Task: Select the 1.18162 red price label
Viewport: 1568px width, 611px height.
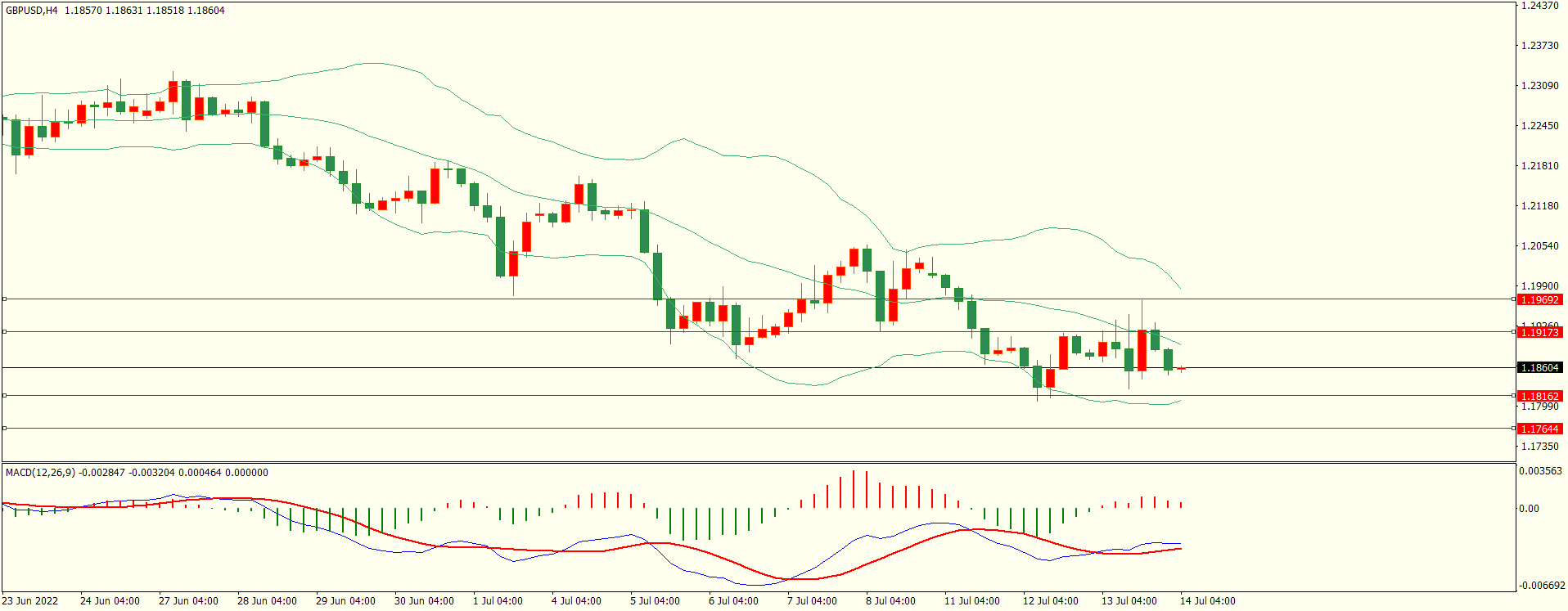Action: tap(1539, 397)
